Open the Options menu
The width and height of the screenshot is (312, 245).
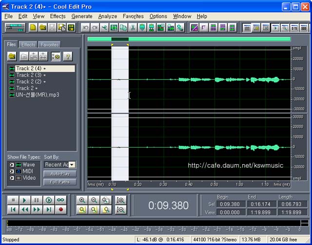point(158,16)
